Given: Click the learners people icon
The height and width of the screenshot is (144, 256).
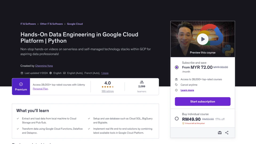Looking at the screenshot, I should (x=142, y=82).
